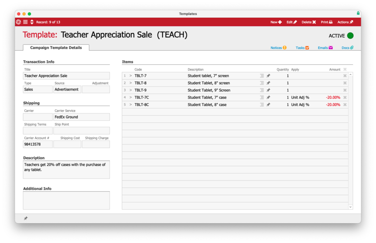
Task: Toggle the green ACTIVE status indicator
Action: coord(350,36)
